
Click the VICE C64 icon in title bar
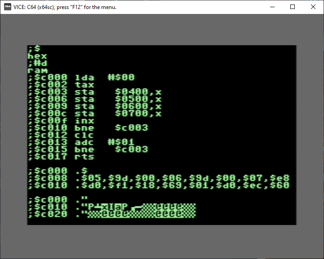8,7
